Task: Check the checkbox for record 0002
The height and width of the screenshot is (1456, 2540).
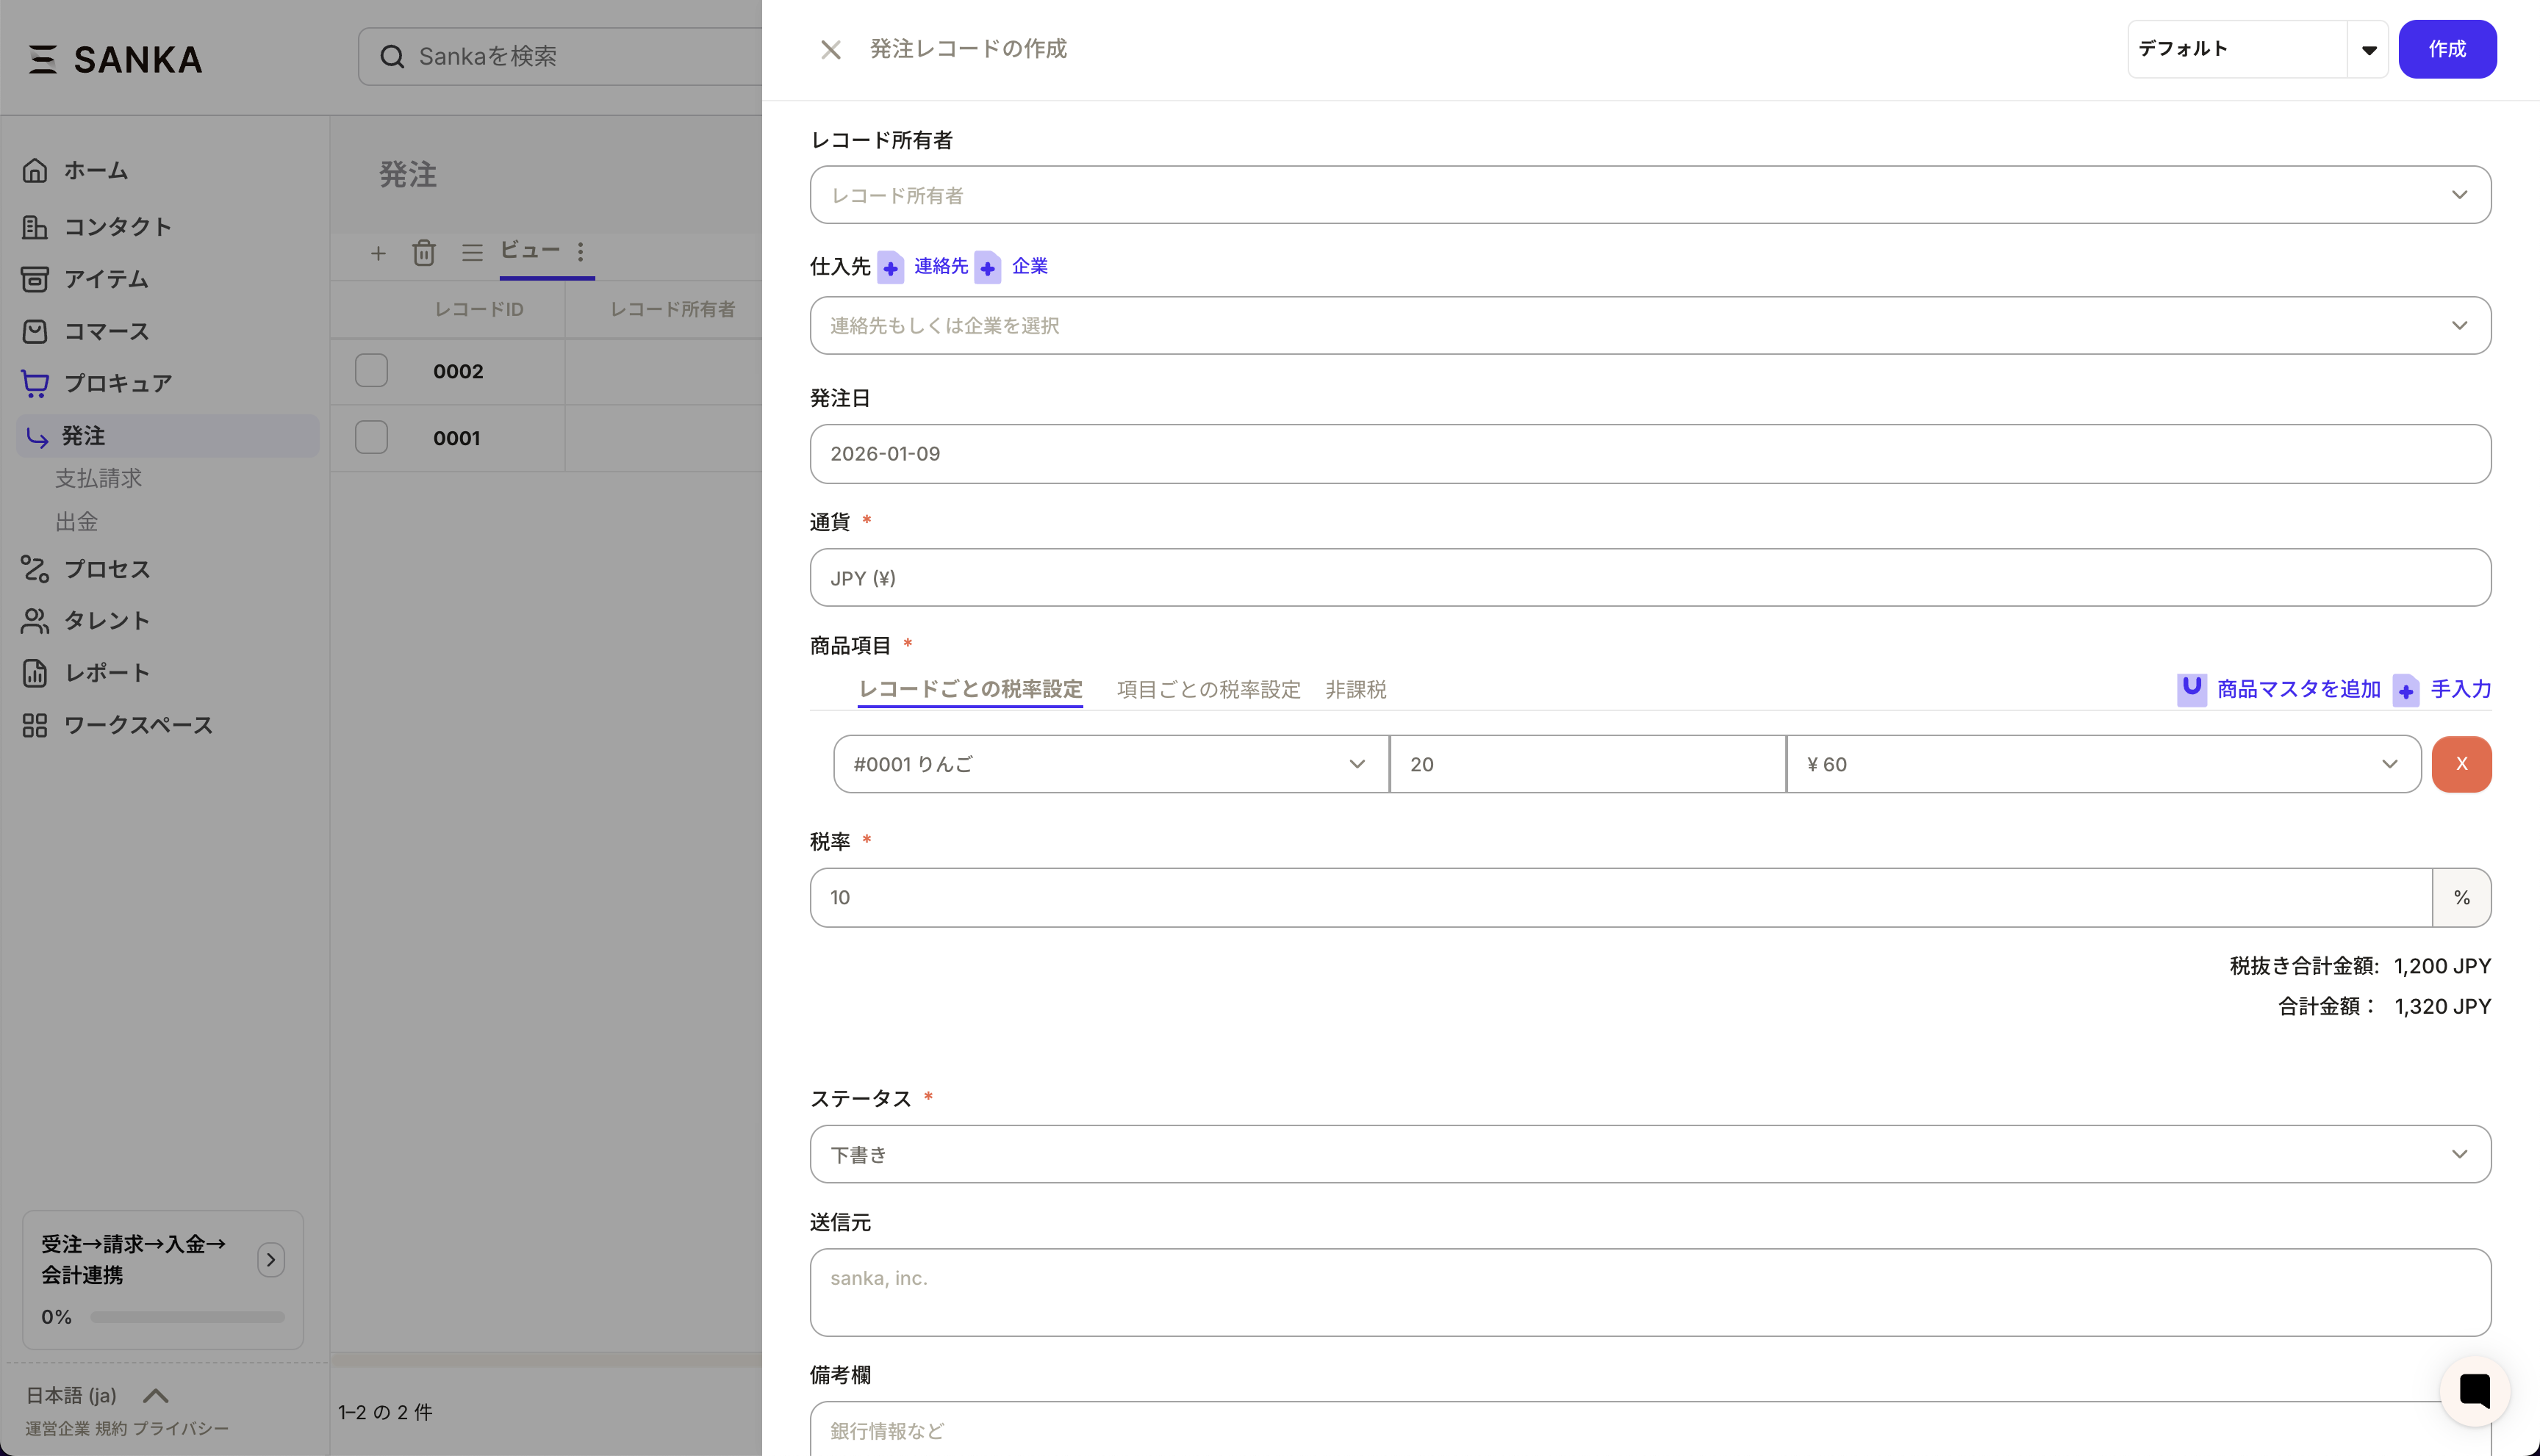Action: pyautogui.click(x=371, y=370)
